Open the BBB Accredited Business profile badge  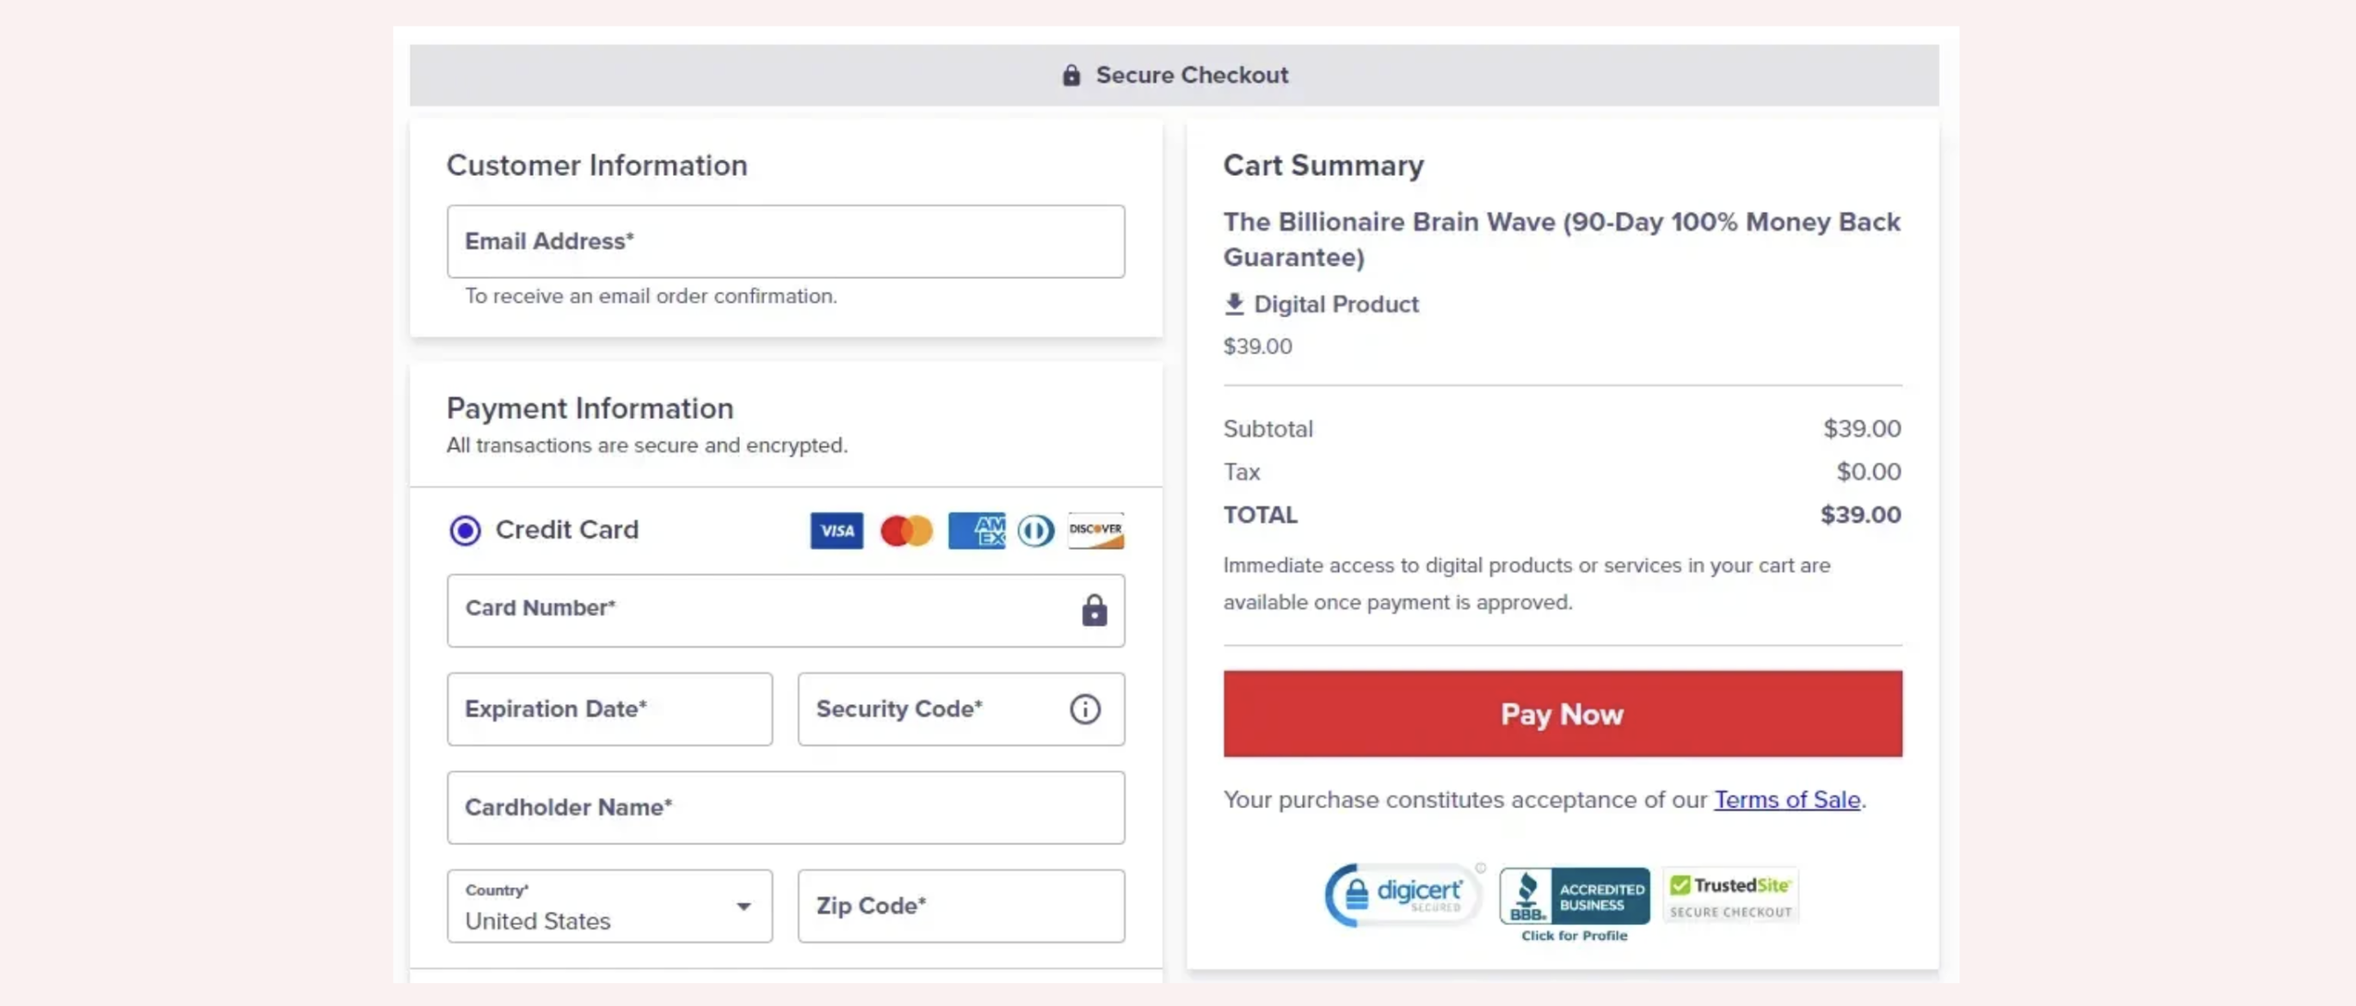[x=1574, y=897]
